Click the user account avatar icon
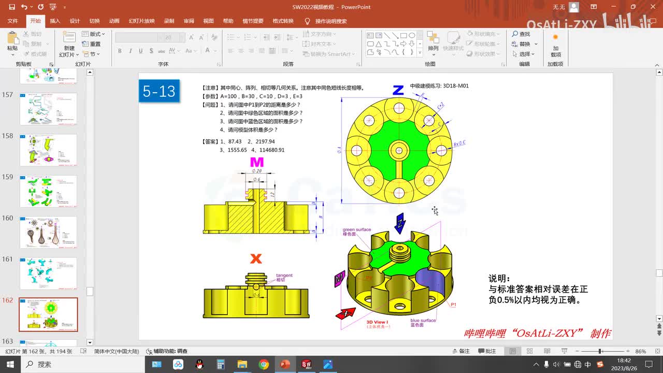Screen dimensions: 663x373 click(x=573, y=7)
